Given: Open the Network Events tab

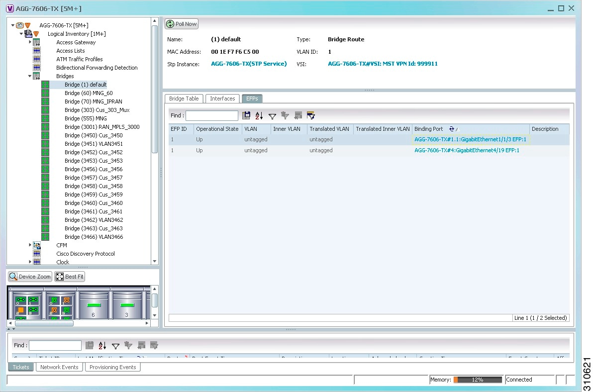Looking at the screenshot, I should pos(59,367).
